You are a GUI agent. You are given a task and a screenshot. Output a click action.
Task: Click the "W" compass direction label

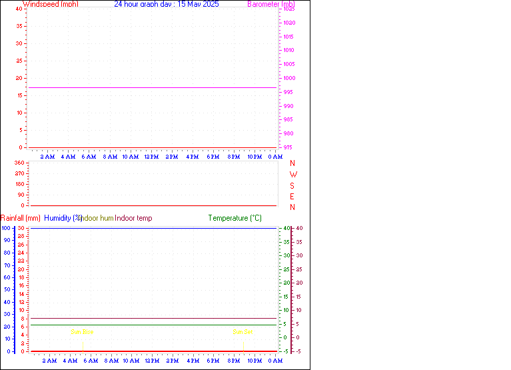(293, 175)
